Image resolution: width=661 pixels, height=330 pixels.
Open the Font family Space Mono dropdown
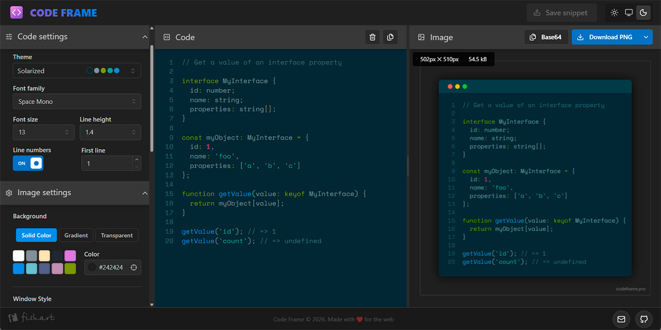(x=77, y=102)
